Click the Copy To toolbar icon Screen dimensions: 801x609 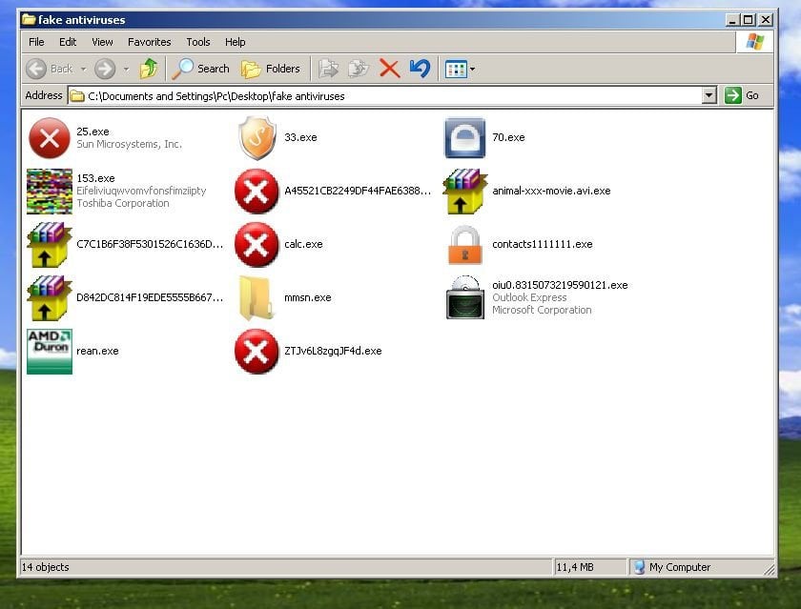359,69
